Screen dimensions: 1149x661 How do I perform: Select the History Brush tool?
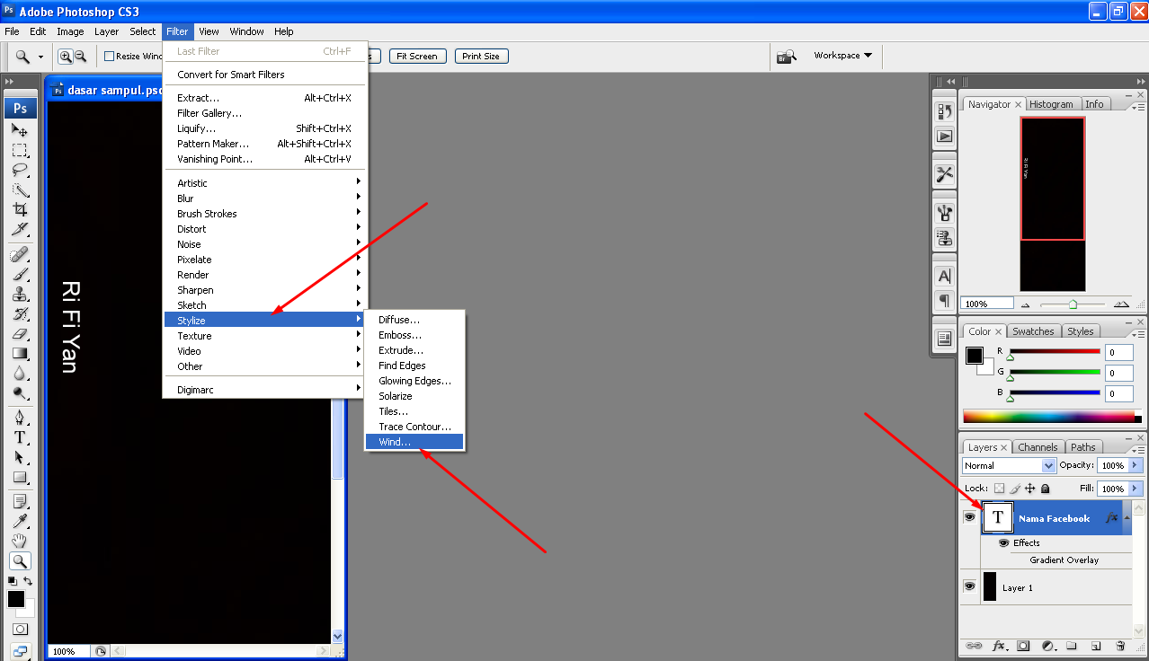point(20,314)
